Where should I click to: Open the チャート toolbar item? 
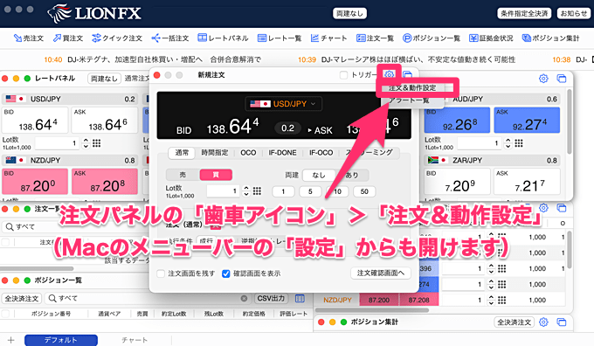click(328, 38)
